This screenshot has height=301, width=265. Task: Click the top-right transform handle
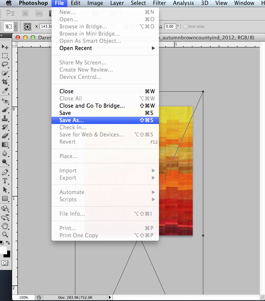click(203, 92)
